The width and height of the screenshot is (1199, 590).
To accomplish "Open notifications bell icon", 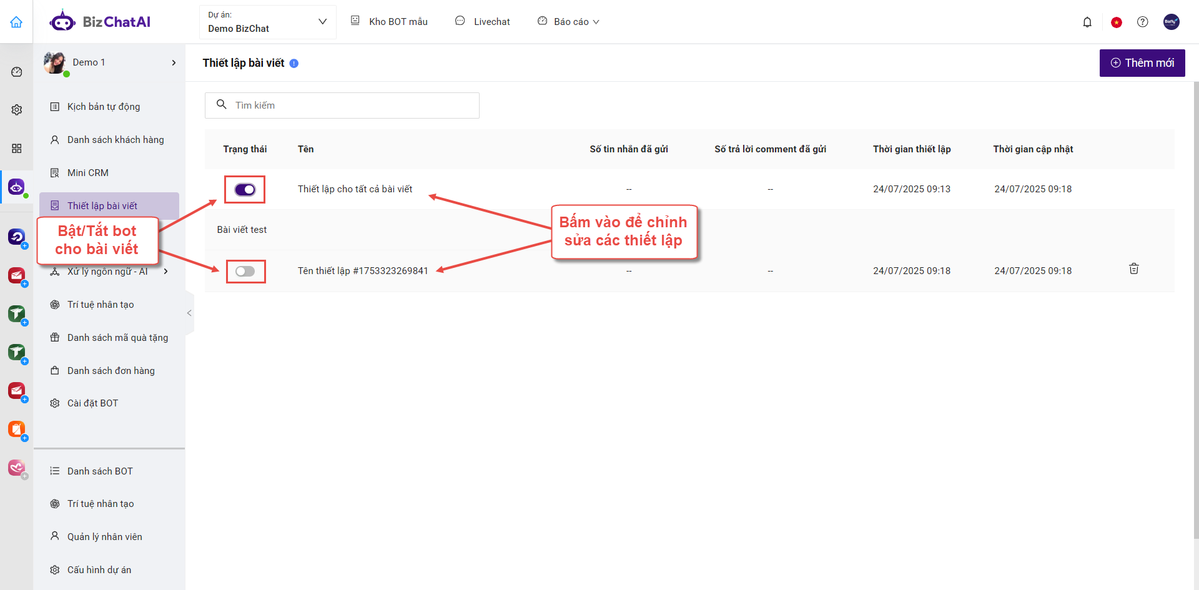I will point(1087,22).
